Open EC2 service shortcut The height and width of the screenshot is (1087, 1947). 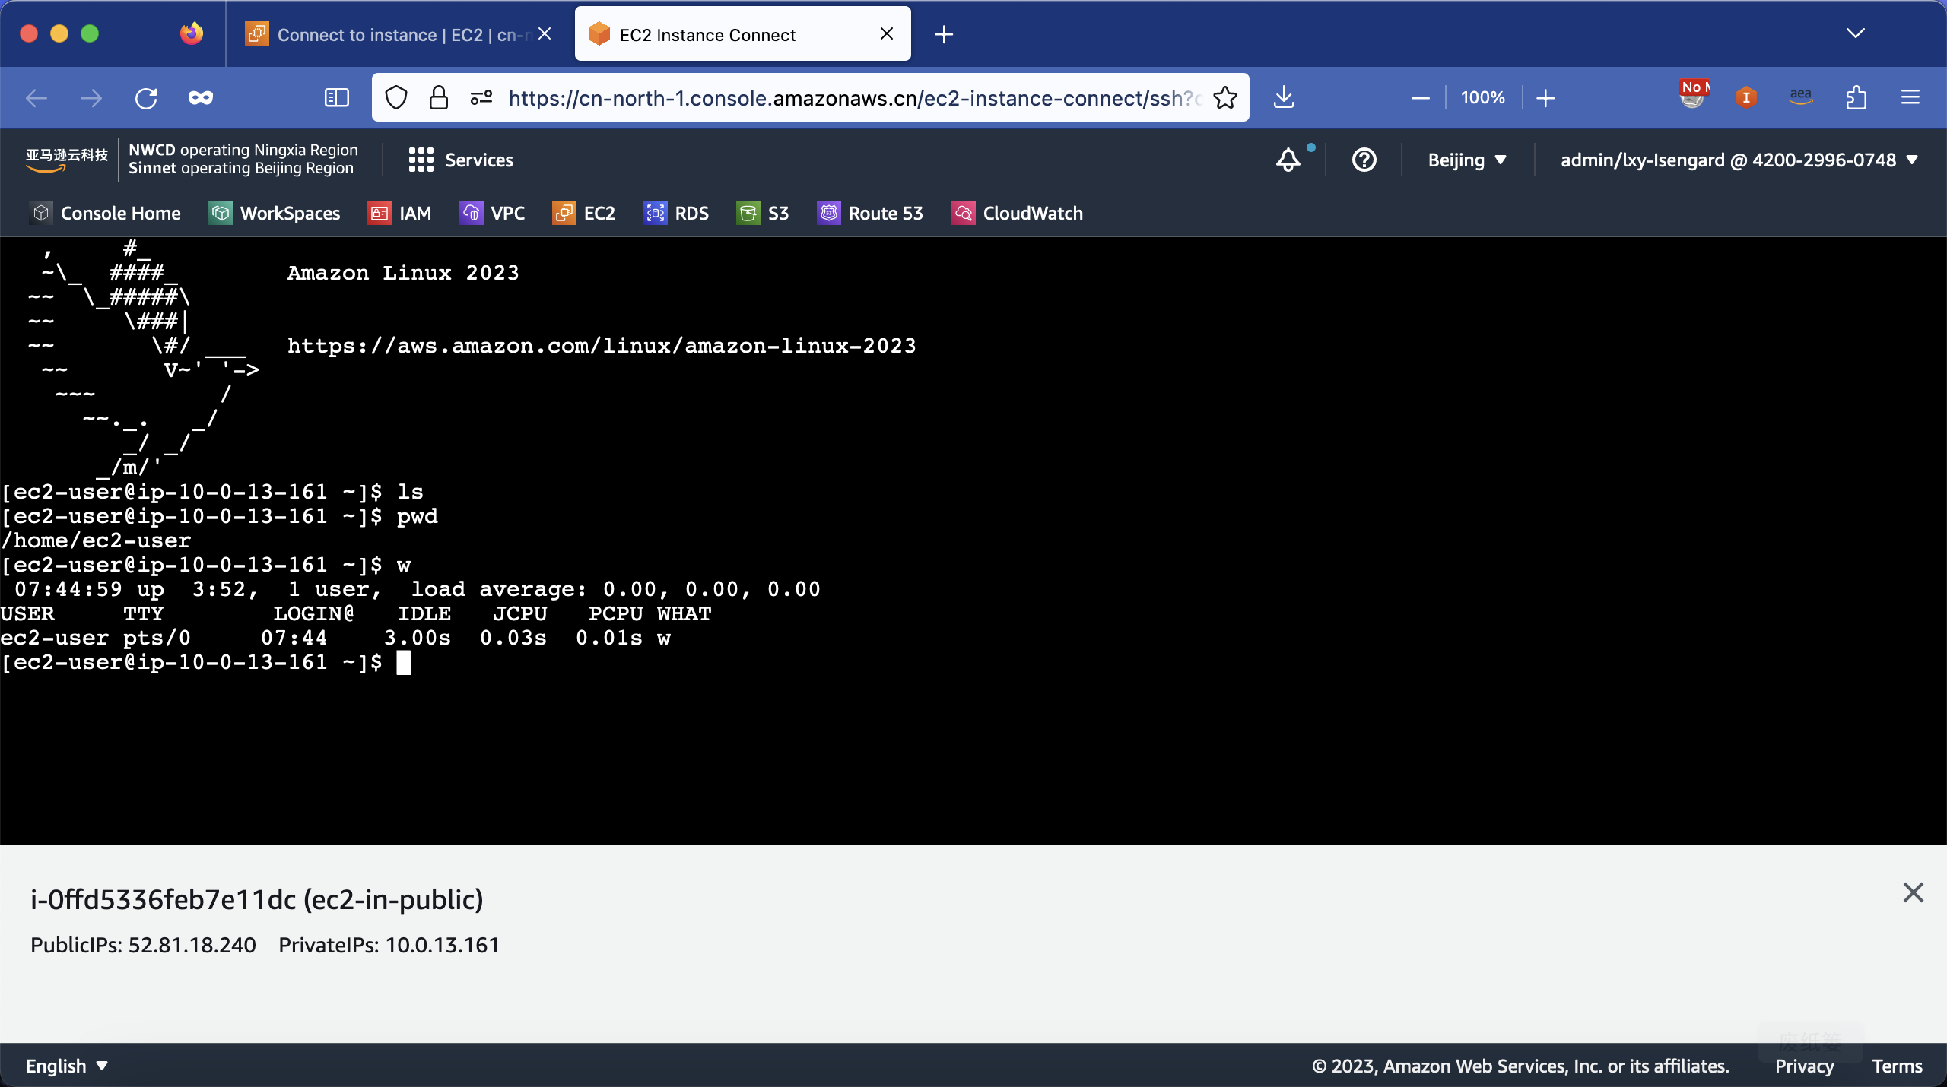584,214
